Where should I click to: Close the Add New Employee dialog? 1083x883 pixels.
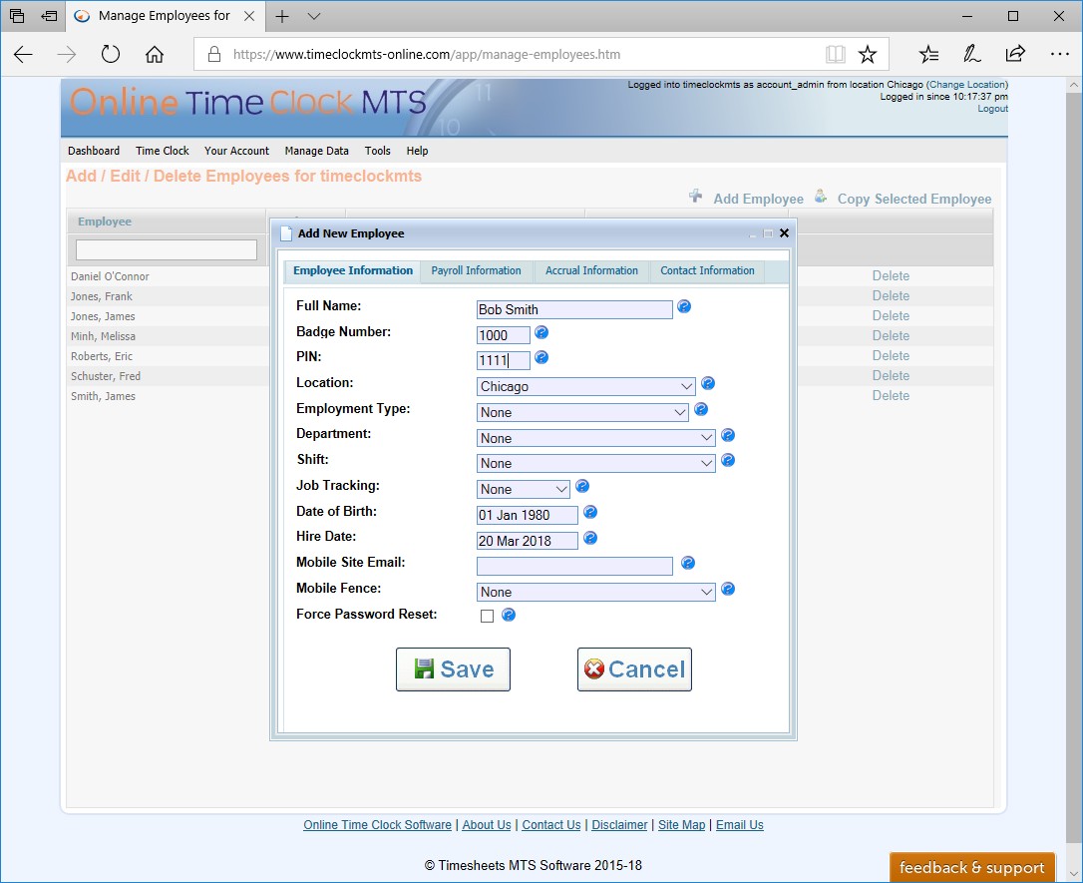(x=784, y=232)
